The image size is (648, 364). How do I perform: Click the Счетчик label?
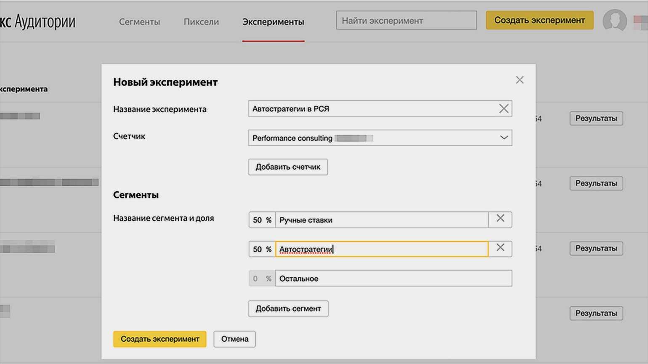pyautogui.click(x=129, y=136)
